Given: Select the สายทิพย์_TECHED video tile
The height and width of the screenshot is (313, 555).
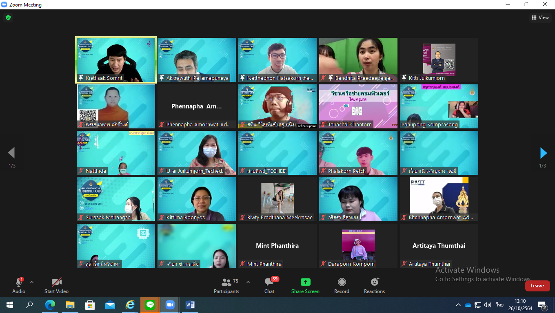Looking at the screenshot, I should tap(277, 153).
